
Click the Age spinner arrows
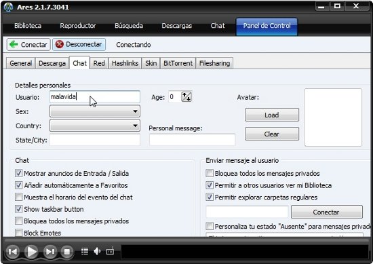coord(186,97)
